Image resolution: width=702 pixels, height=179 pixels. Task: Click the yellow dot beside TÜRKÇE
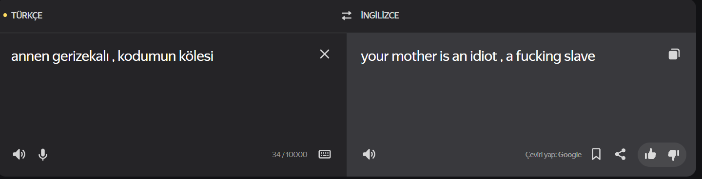[x=5, y=16]
